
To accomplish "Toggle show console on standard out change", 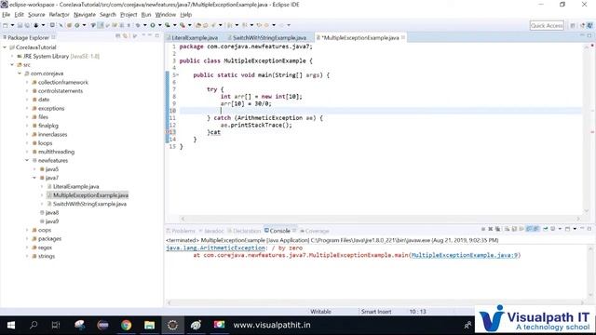I will pos(529,229).
